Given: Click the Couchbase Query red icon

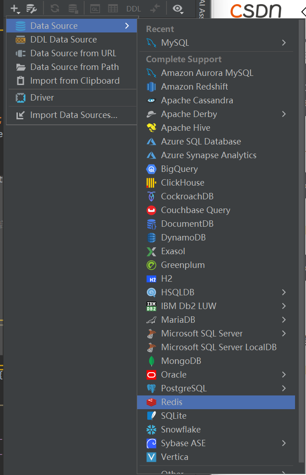Looking at the screenshot, I should tap(151, 210).
